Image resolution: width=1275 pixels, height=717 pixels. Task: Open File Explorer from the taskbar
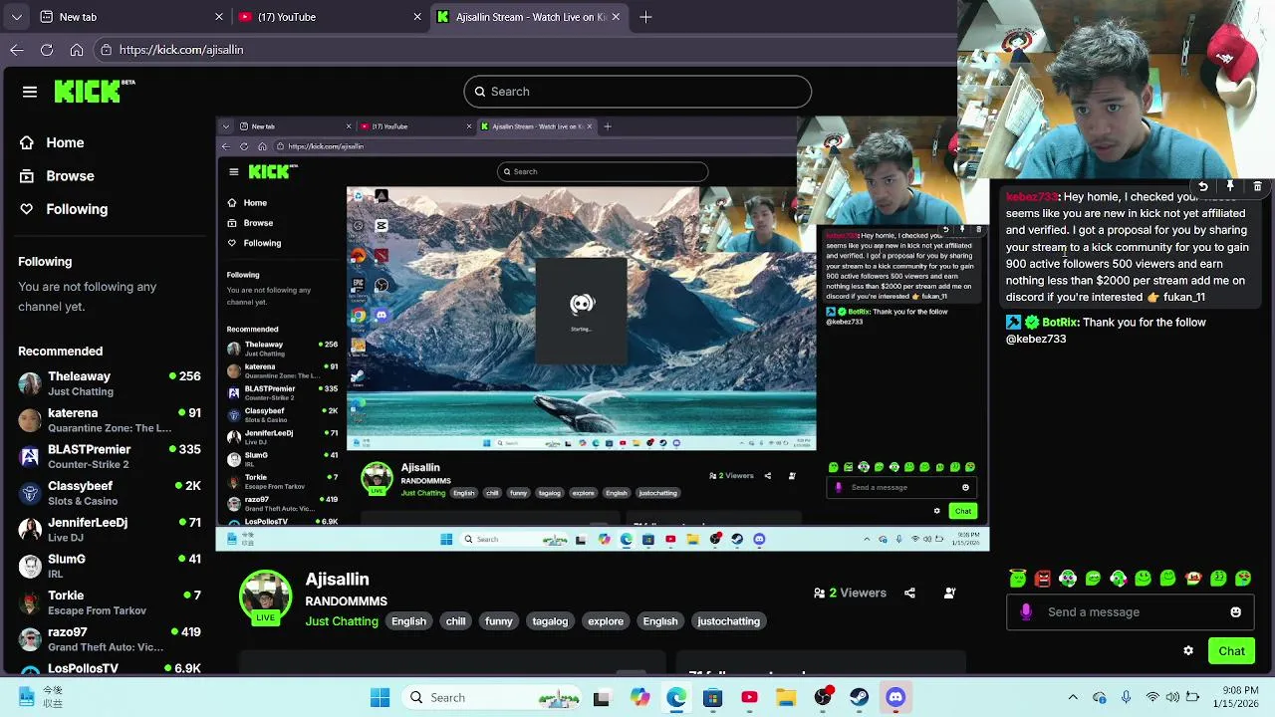pos(786,698)
